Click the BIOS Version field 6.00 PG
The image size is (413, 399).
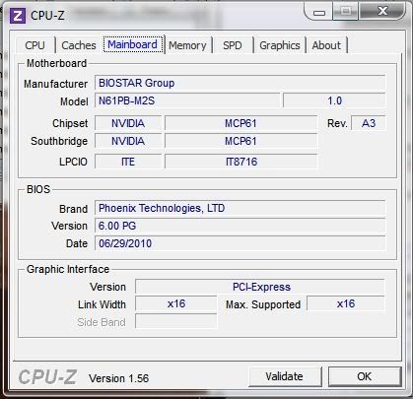pyautogui.click(x=240, y=226)
